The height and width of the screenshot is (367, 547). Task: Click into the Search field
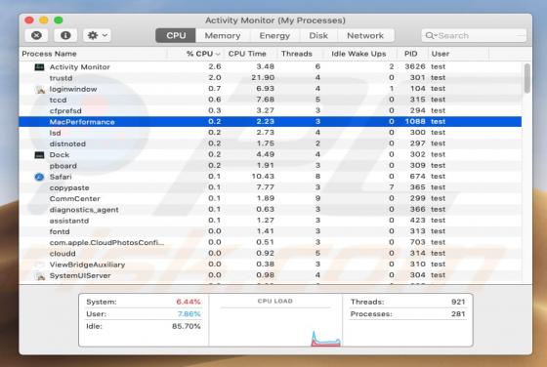[x=474, y=35]
